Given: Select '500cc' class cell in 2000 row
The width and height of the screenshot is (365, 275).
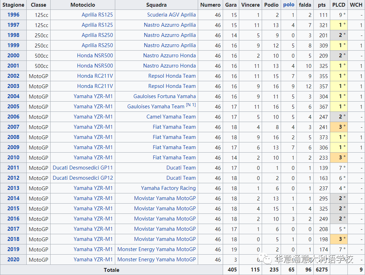Looking at the screenshot, I should 38,56.
